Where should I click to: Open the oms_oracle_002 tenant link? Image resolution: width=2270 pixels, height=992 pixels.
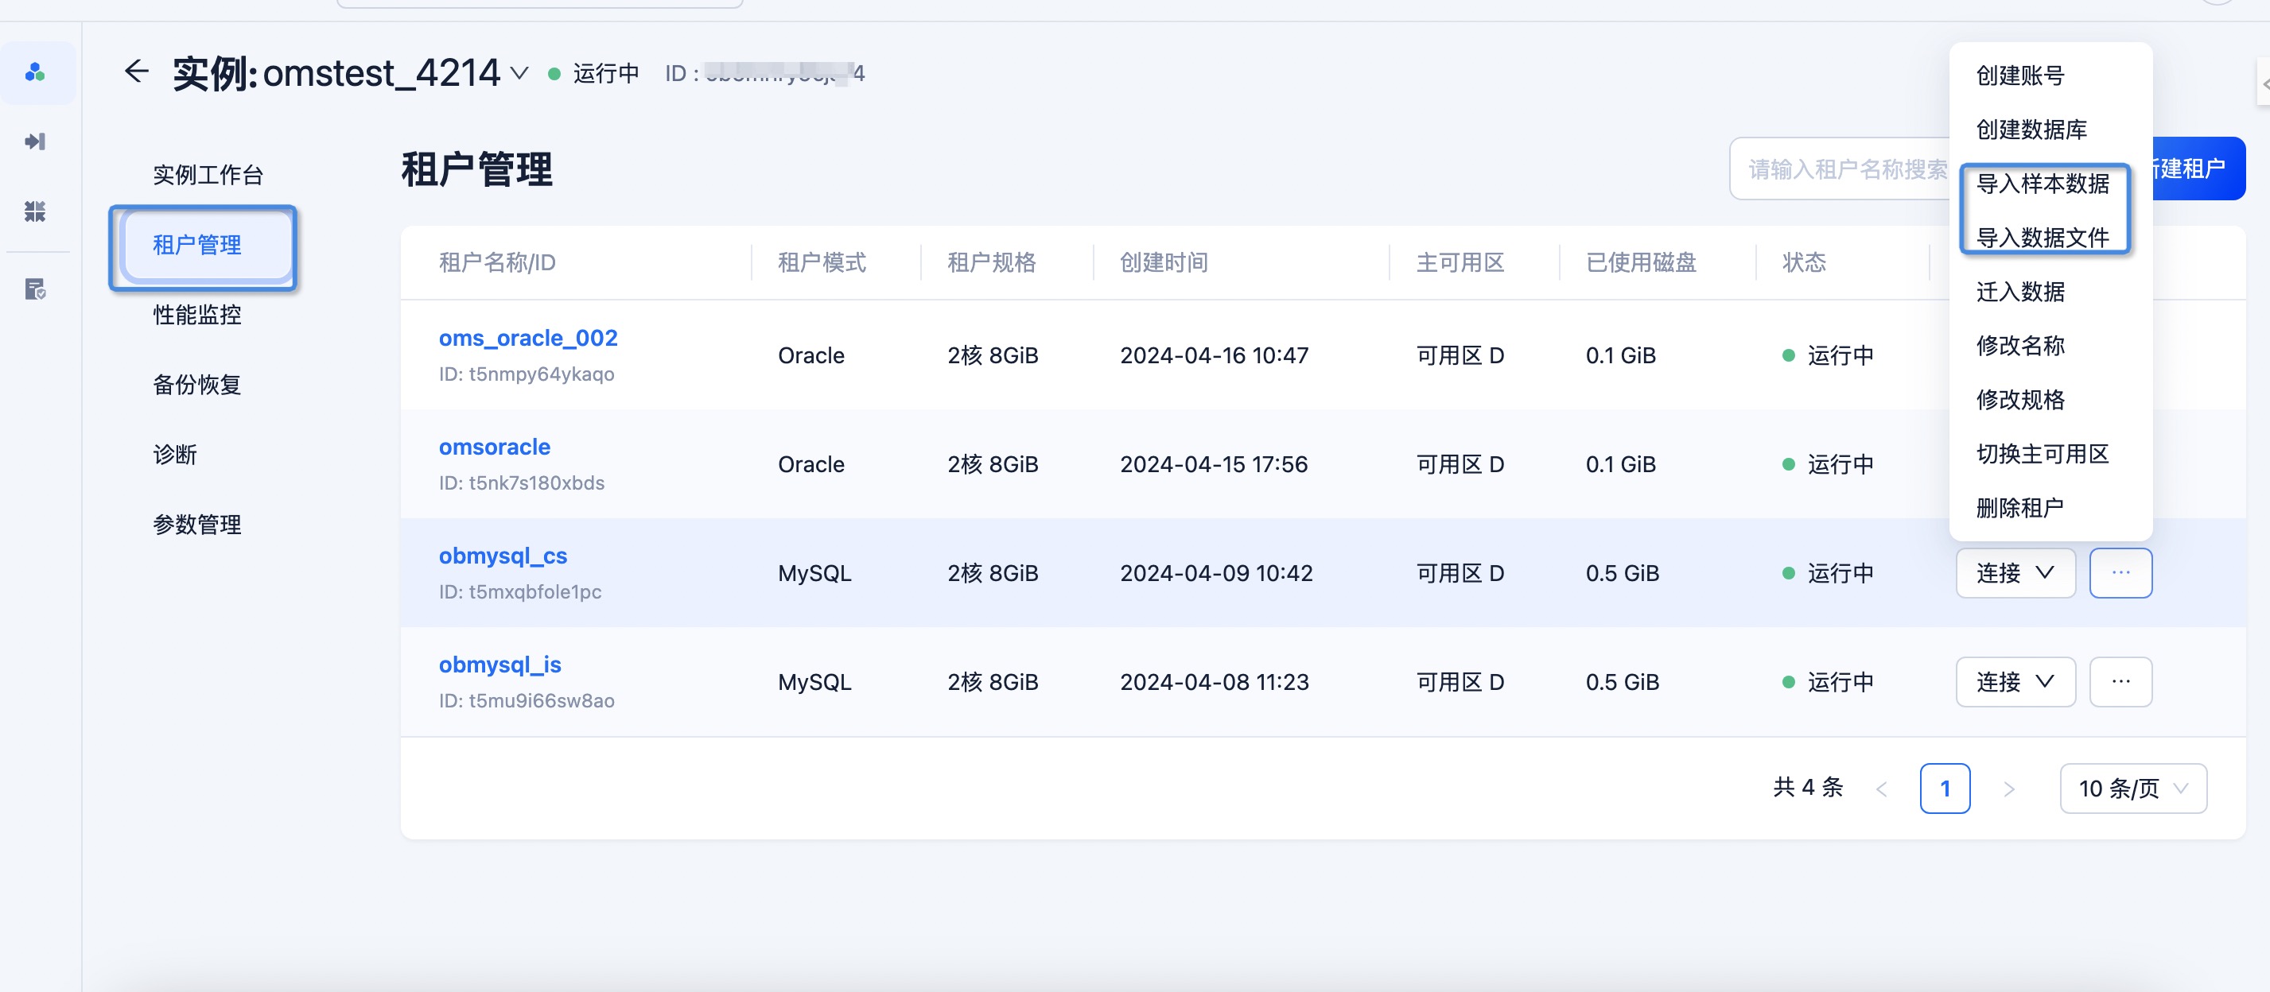pyautogui.click(x=528, y=339)
